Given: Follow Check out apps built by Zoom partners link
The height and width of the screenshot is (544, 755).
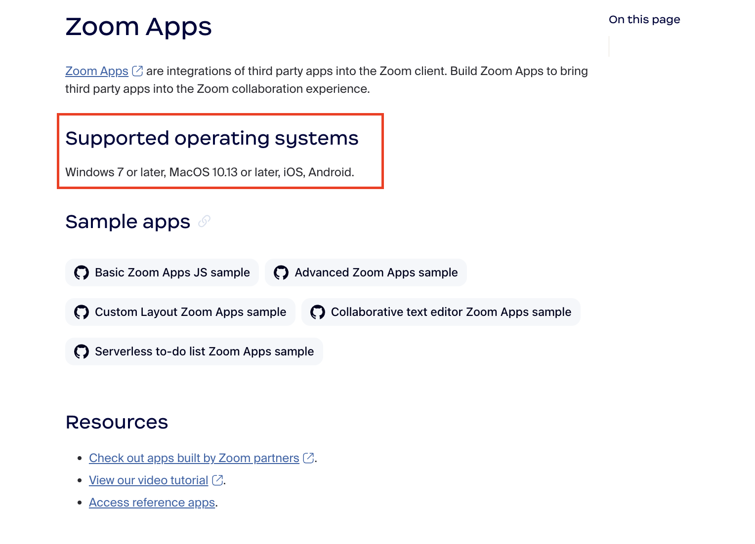Looking at the screenshot, I should pyautogui.click(x=194, y=458).
